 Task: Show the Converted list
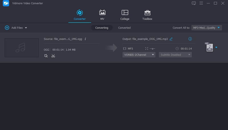(x=124, y=28)
